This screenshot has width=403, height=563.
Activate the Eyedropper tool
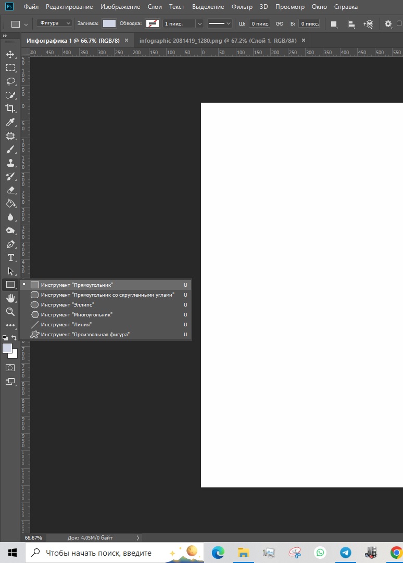click(10, 123)
